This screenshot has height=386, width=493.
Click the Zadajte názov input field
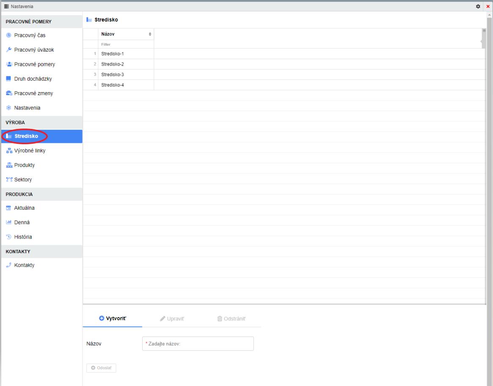198,344
